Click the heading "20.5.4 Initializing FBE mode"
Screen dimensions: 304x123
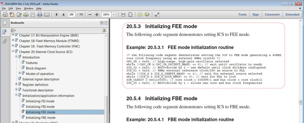point(162,98)
